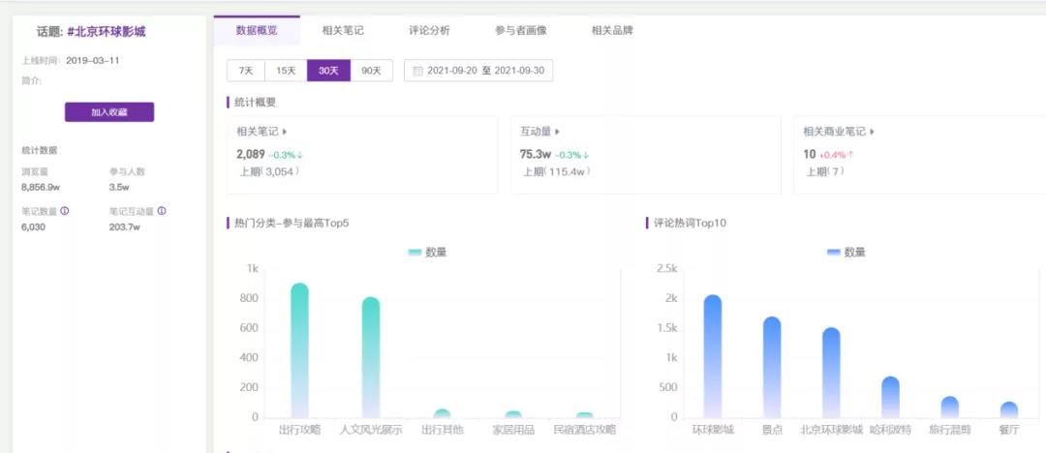This screenshot has width=1046, height=453.
Task: Click the 餐厅 bar in the comment chart
Action: pos(1009,410)
